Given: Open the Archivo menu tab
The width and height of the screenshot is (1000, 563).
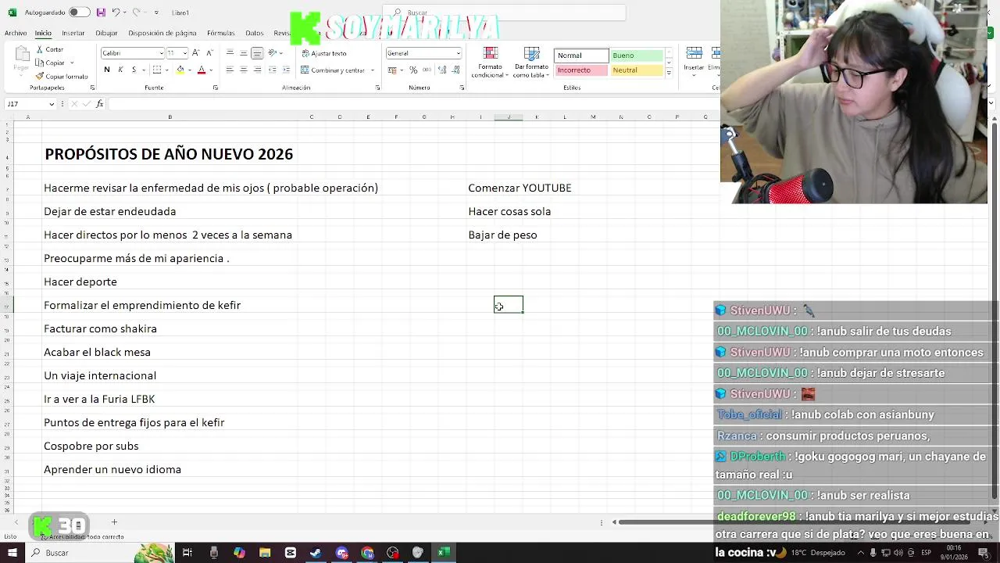Looking at the screenshot, I should pos(16,34).
